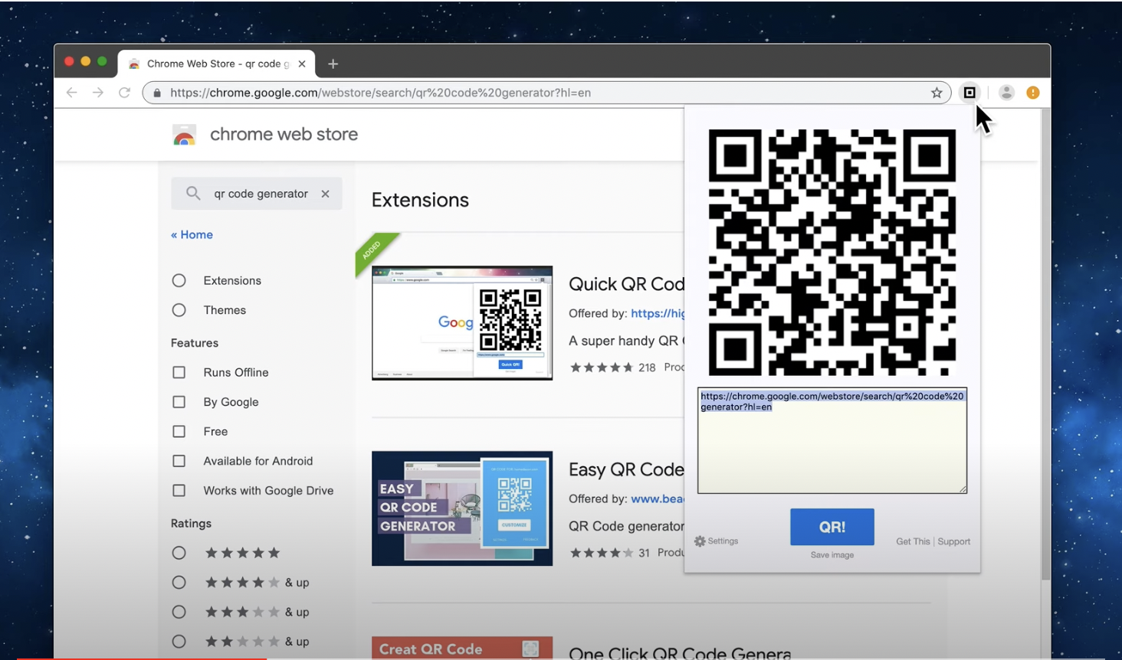
Task: Open the Quick QR Code listing title
Action: [626, 284]
